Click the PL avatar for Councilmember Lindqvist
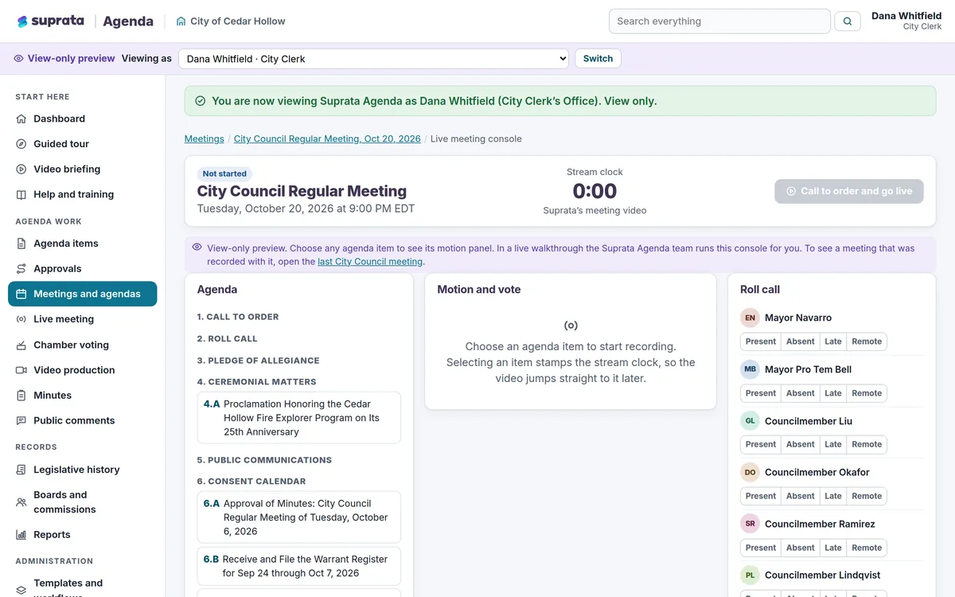 coord(750,575)
